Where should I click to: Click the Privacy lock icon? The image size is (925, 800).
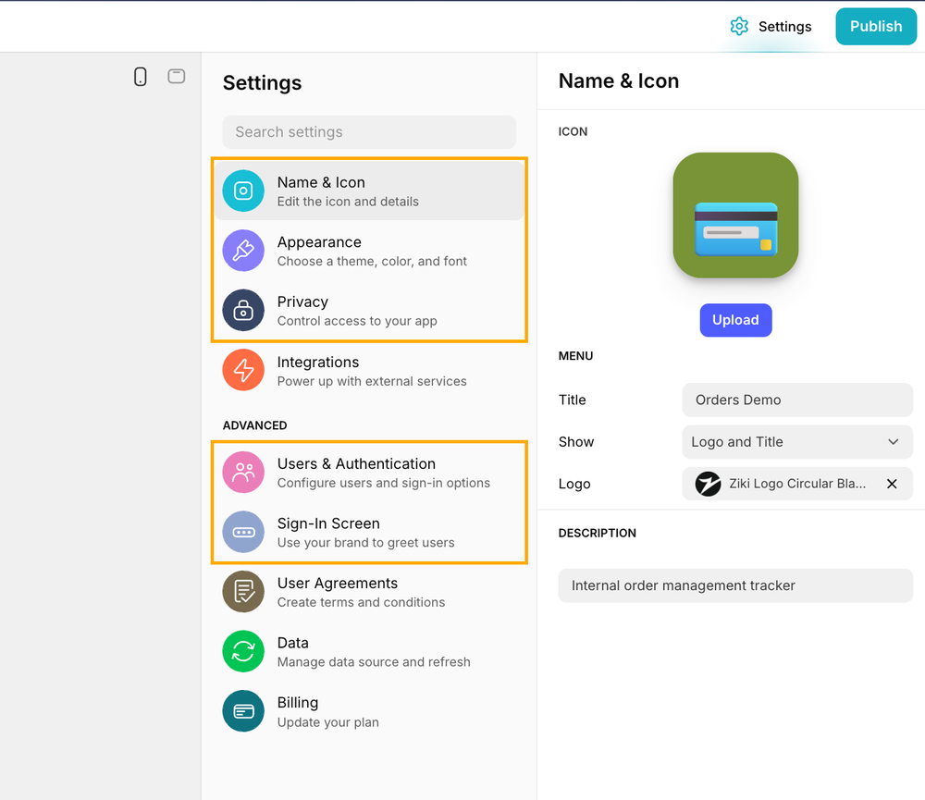click(242, 310)
